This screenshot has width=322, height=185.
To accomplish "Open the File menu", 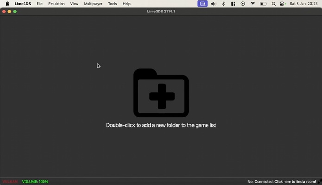I will click(x=39, y=4).
